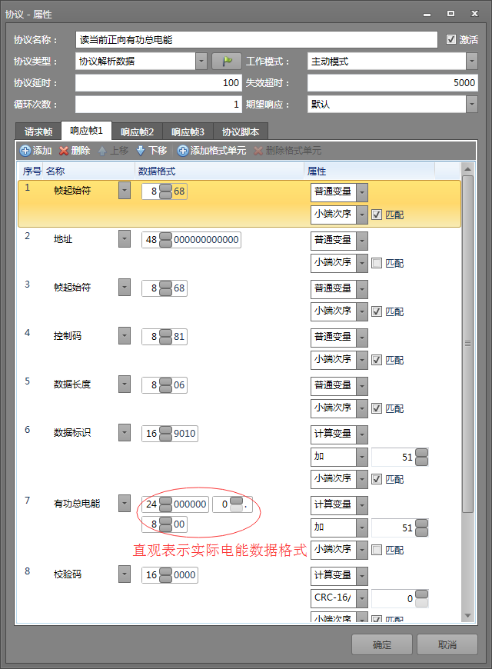Maximize the 协议 - 属性 window

pos(450,14)
